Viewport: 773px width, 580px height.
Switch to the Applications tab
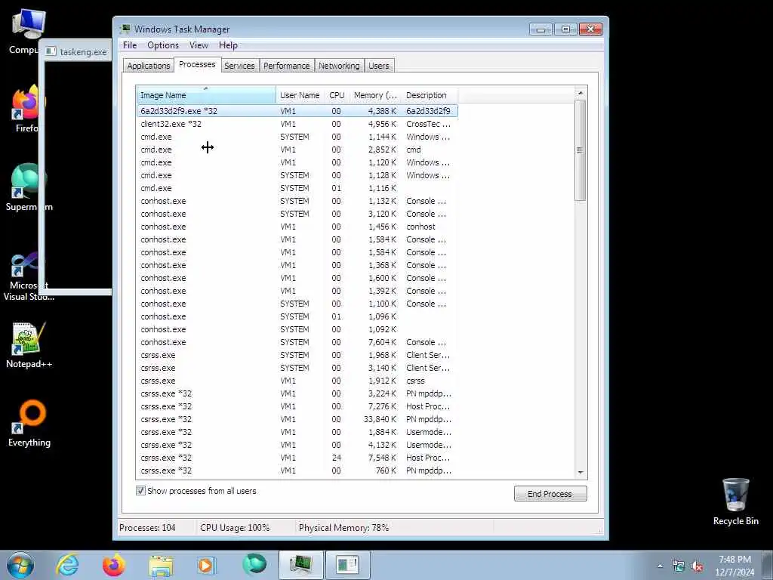149,66
